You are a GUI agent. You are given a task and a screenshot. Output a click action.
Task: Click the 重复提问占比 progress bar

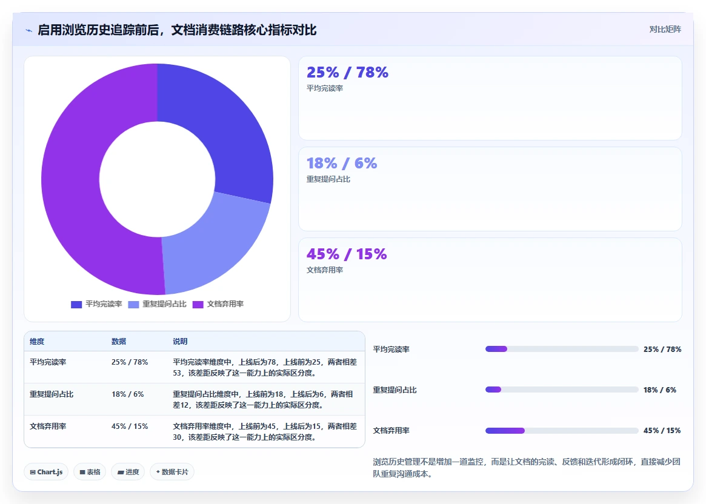562,390
